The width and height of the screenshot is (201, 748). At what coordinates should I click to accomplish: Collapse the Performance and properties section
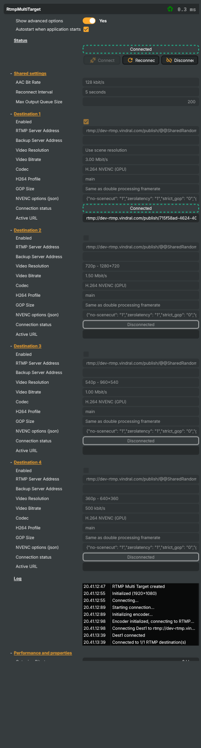(43, 653)
